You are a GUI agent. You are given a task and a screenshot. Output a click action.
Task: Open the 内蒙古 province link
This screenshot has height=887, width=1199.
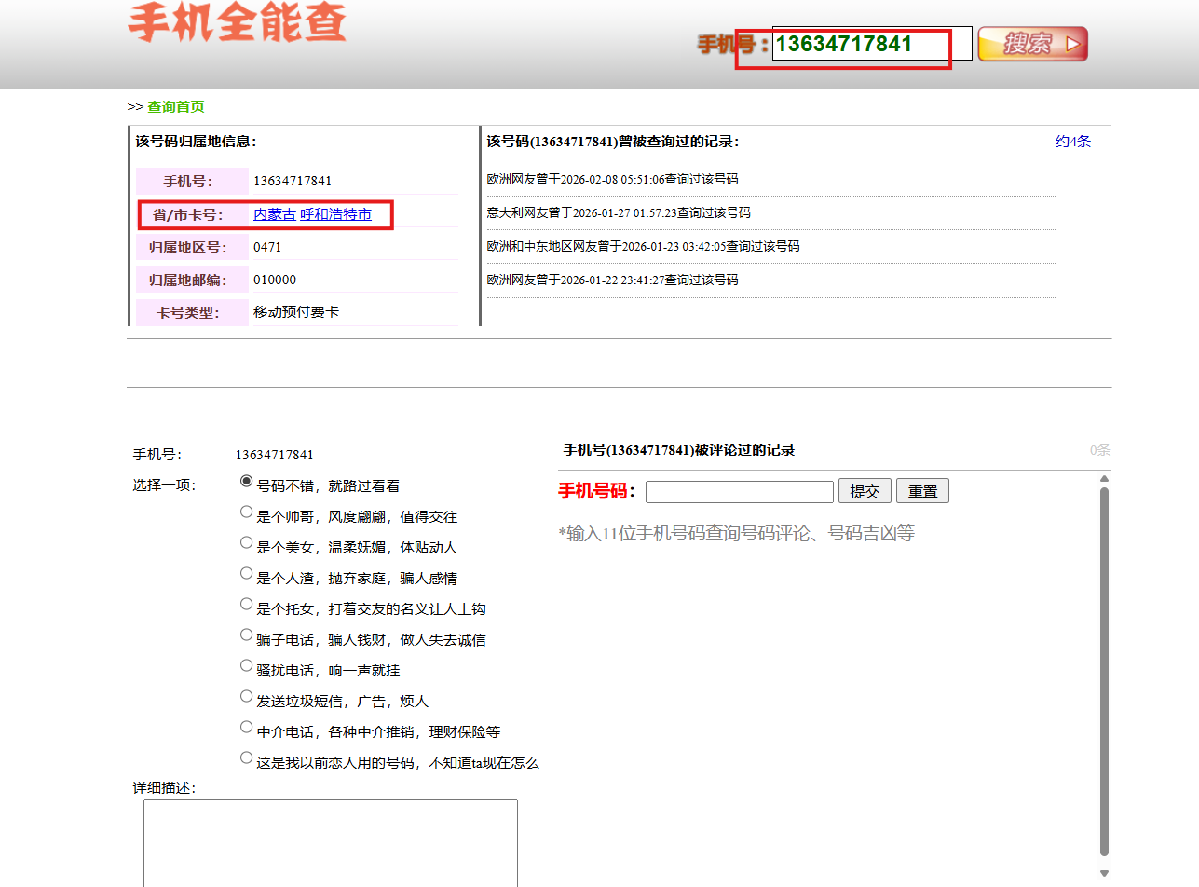click(275, 214)
